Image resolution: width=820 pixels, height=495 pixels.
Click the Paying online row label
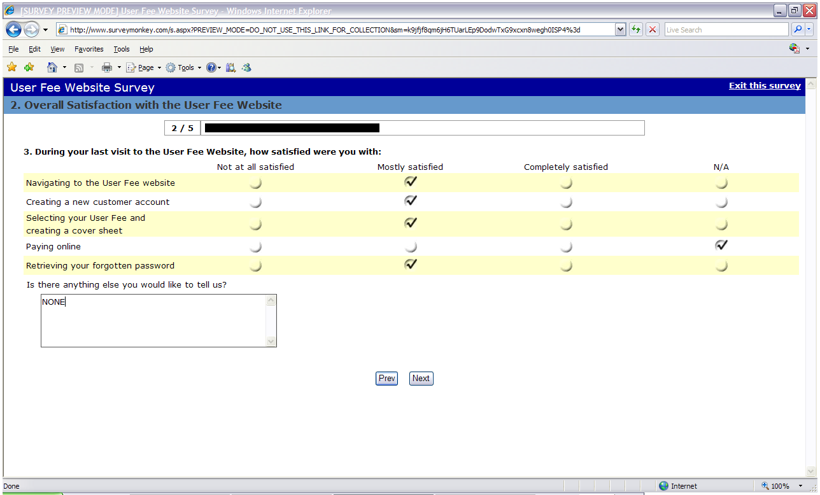point(53,247)
